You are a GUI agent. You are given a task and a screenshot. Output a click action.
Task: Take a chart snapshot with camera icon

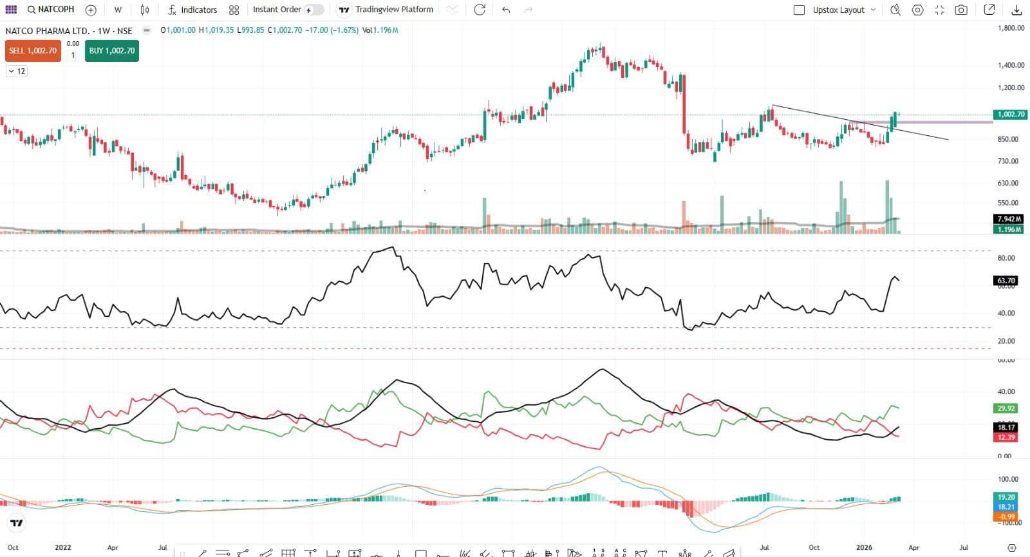(x=960, y=10)
